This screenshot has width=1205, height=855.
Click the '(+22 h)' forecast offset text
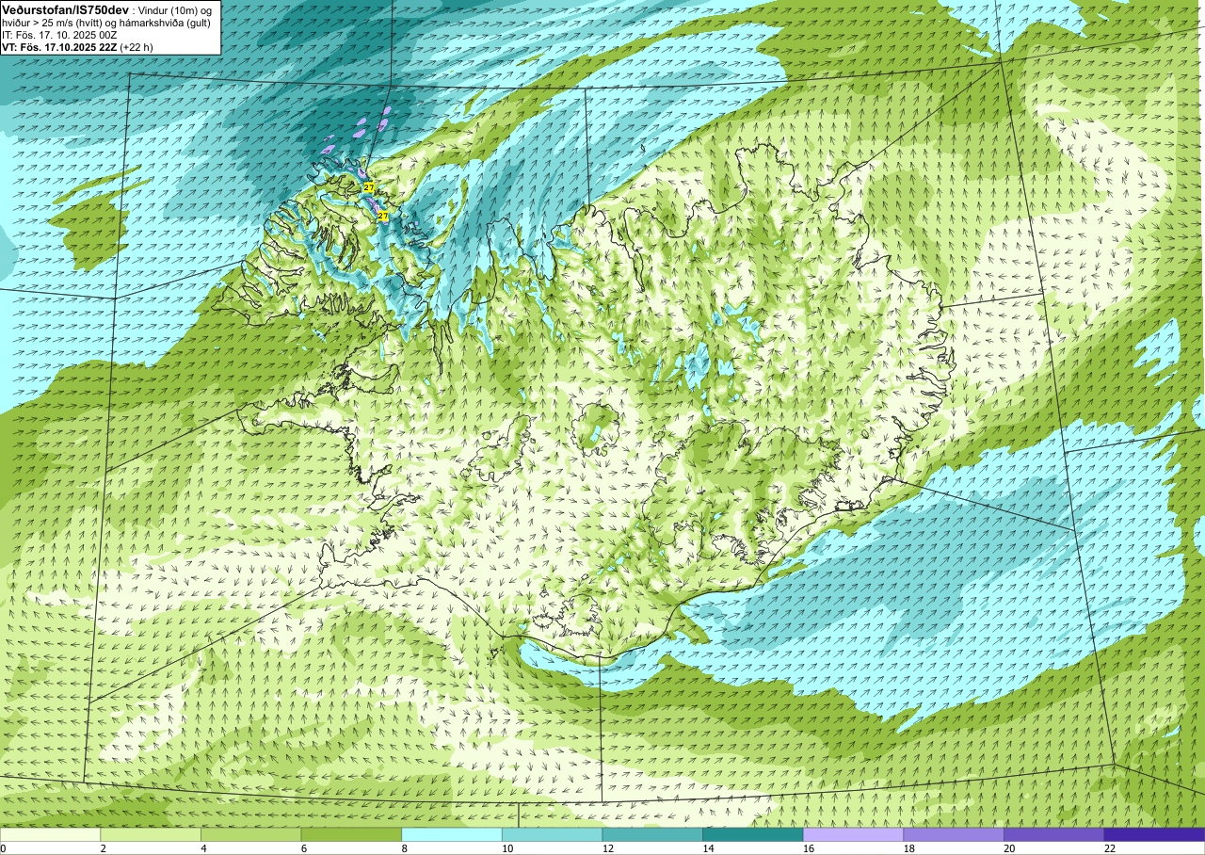137,47
